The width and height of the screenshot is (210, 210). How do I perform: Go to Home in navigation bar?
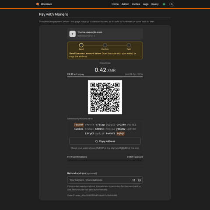coord(115,4)
